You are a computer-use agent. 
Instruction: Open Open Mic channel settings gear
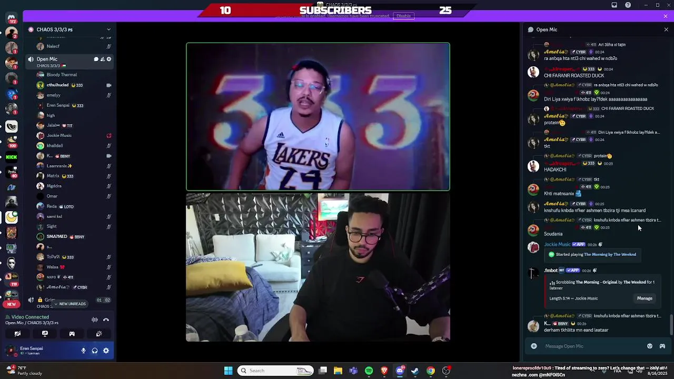coord(109,59)
